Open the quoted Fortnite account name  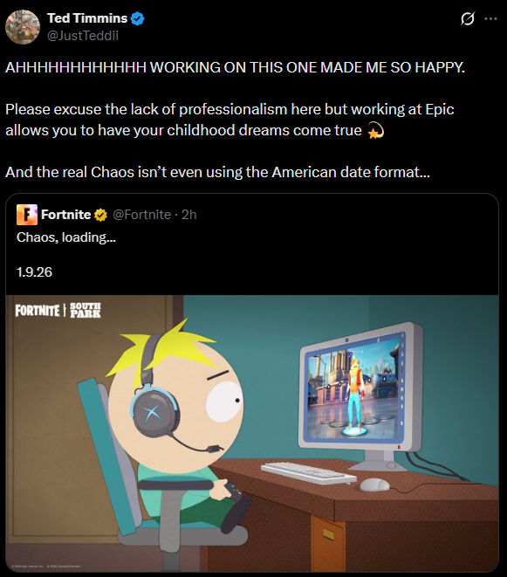pyautogui.click(x=65, y=215)
